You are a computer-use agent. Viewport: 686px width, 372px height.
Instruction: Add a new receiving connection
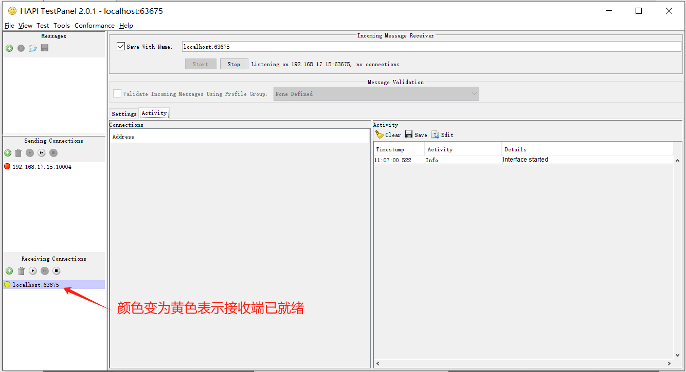pyautogui.click(x=9, y=271)
